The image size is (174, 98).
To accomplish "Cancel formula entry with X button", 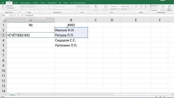I will [15, 16].
